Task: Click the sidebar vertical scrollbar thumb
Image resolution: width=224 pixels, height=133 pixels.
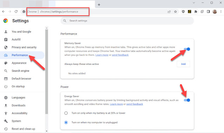Action: click(x=47, y=72)
